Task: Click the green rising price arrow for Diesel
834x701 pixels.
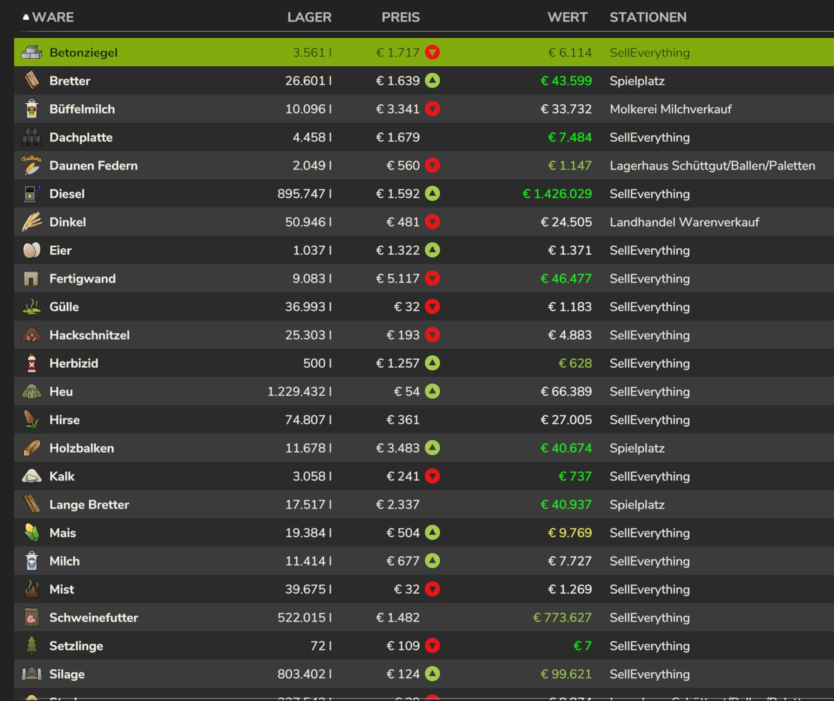Action: point(432,194)
